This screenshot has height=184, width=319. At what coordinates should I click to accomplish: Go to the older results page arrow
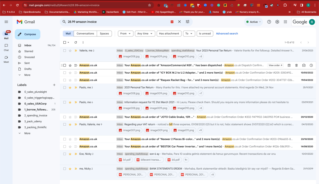[308, 42]
